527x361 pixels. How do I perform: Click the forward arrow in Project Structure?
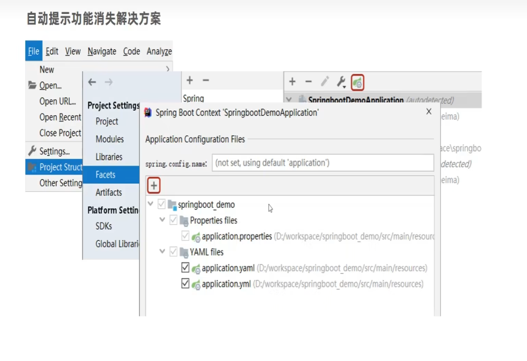109,82
